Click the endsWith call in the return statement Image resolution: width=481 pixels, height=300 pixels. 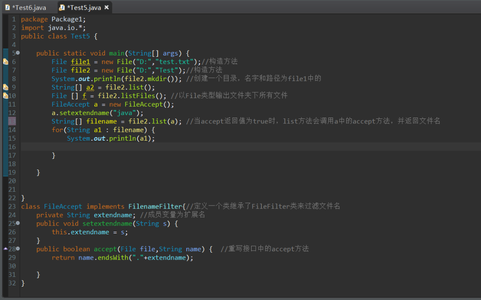tap(113, 257)
